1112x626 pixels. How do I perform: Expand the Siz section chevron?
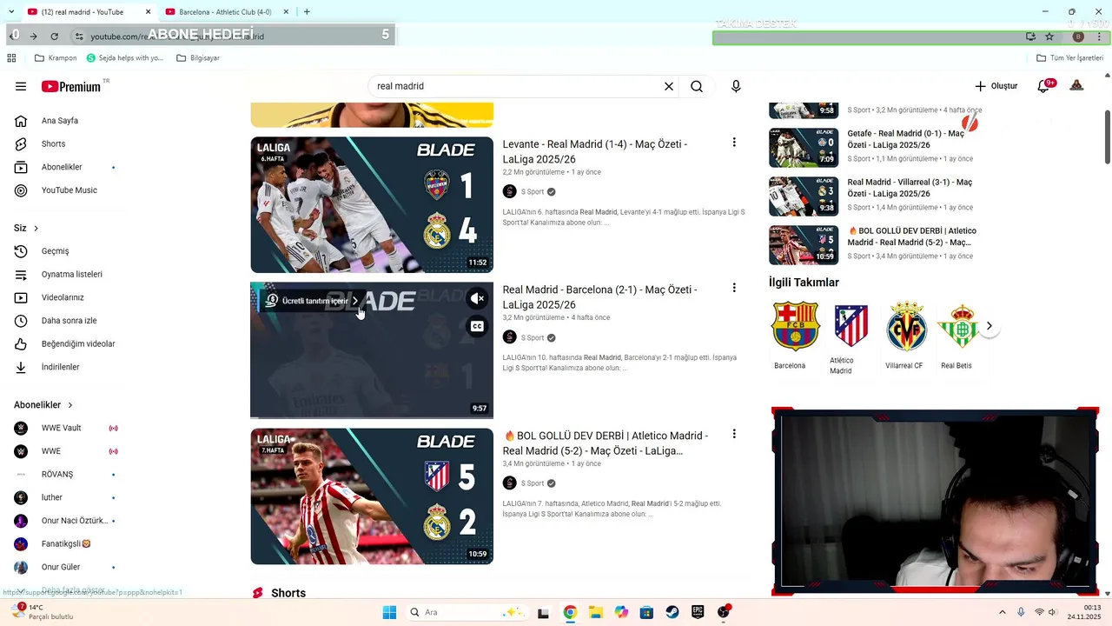36,229
